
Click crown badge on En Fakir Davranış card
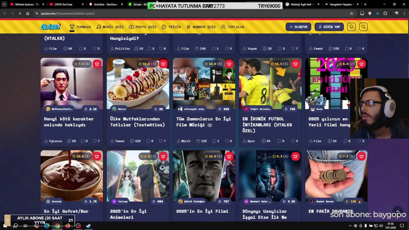pyautogui.click(x=361, y=156)
